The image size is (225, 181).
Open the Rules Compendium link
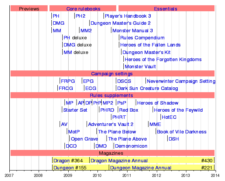(142, 38)
